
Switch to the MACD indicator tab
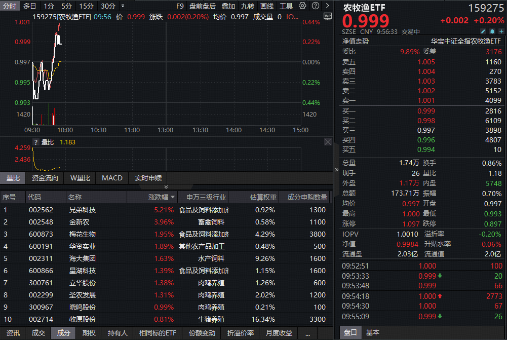click(112, 178)
